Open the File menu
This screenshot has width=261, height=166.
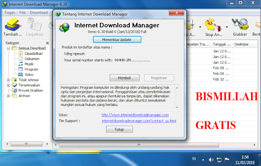pos(22,13)
